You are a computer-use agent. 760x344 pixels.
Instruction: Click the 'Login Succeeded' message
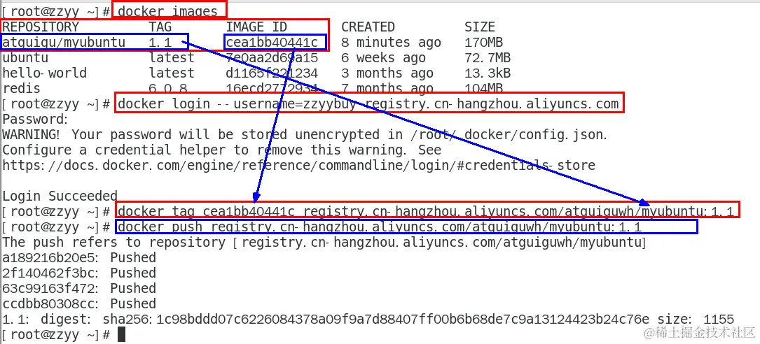tap(60, 196)
